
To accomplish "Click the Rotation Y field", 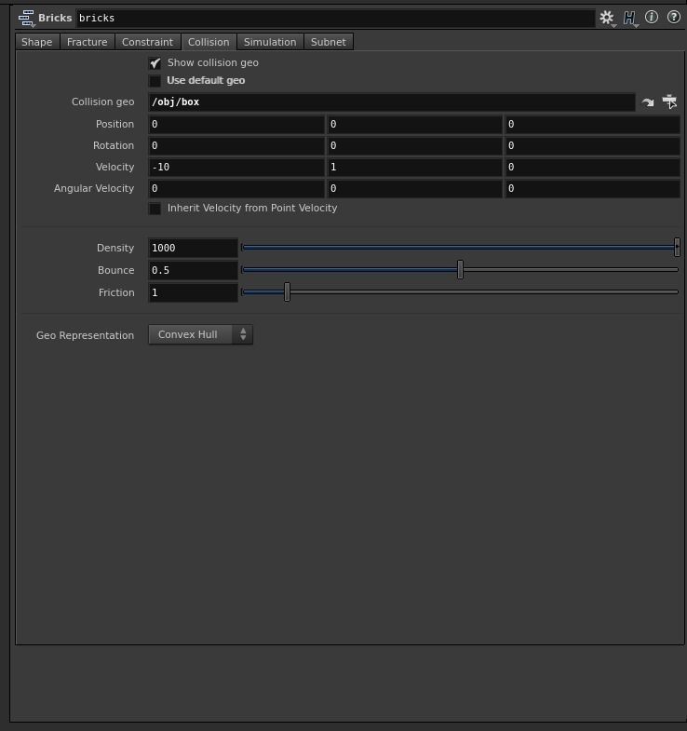I will pos(415,146).
